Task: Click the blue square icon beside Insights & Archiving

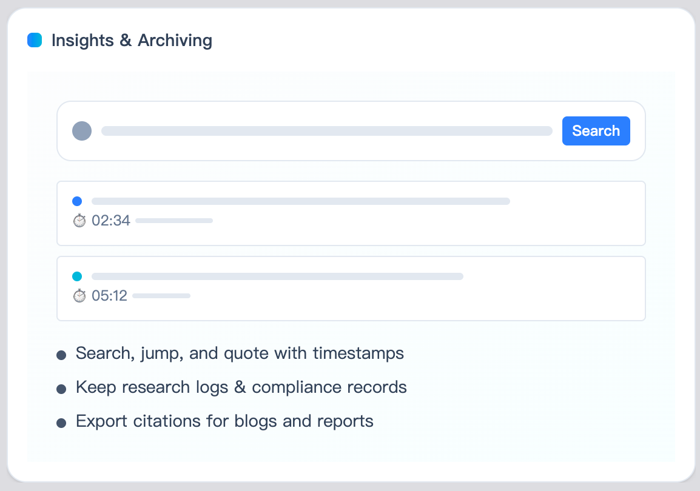Action: [35, 41]
